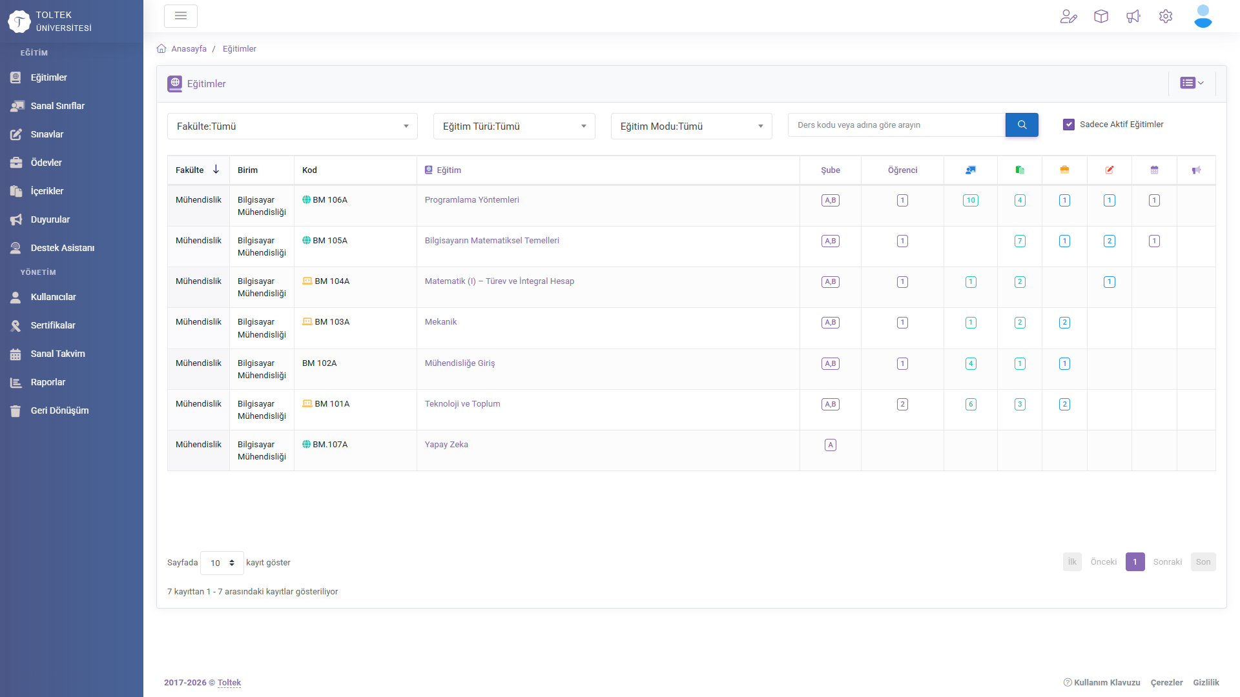
Task: Click the hamburger menu toggle button
Action: [x=181, y=16]
